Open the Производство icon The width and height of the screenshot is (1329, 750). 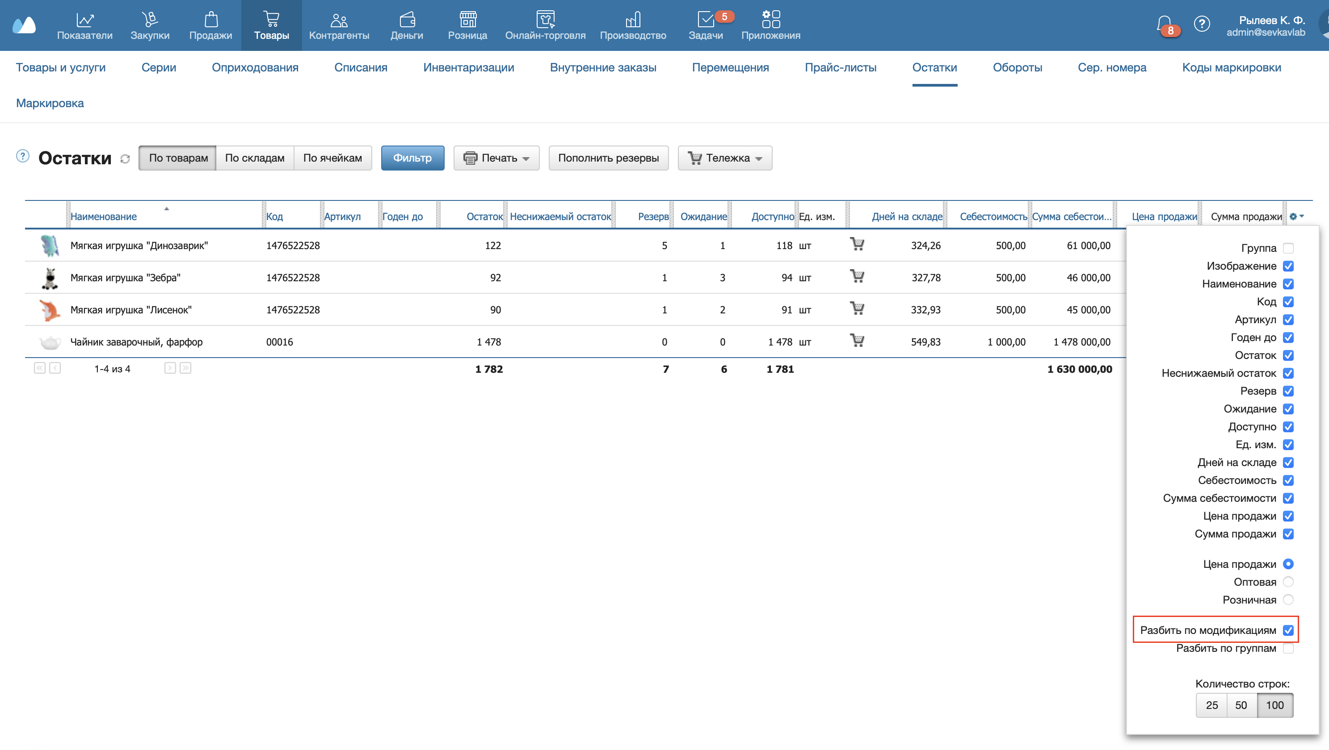633,20
